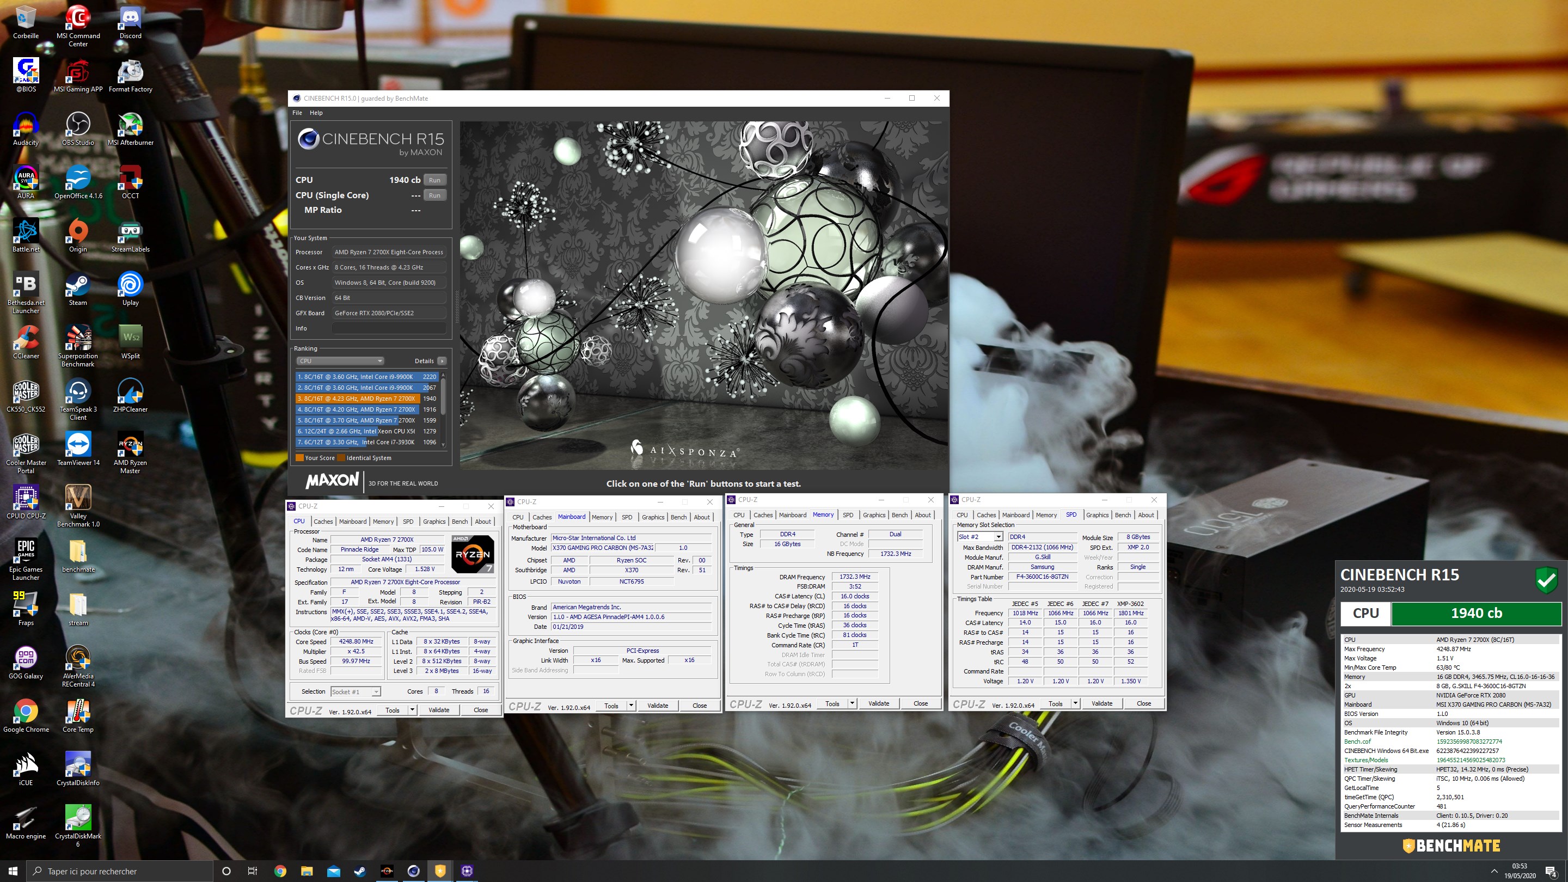1568x882 pixels.
Task: Open Cinebench File menu
Action: tap(297, 113)
